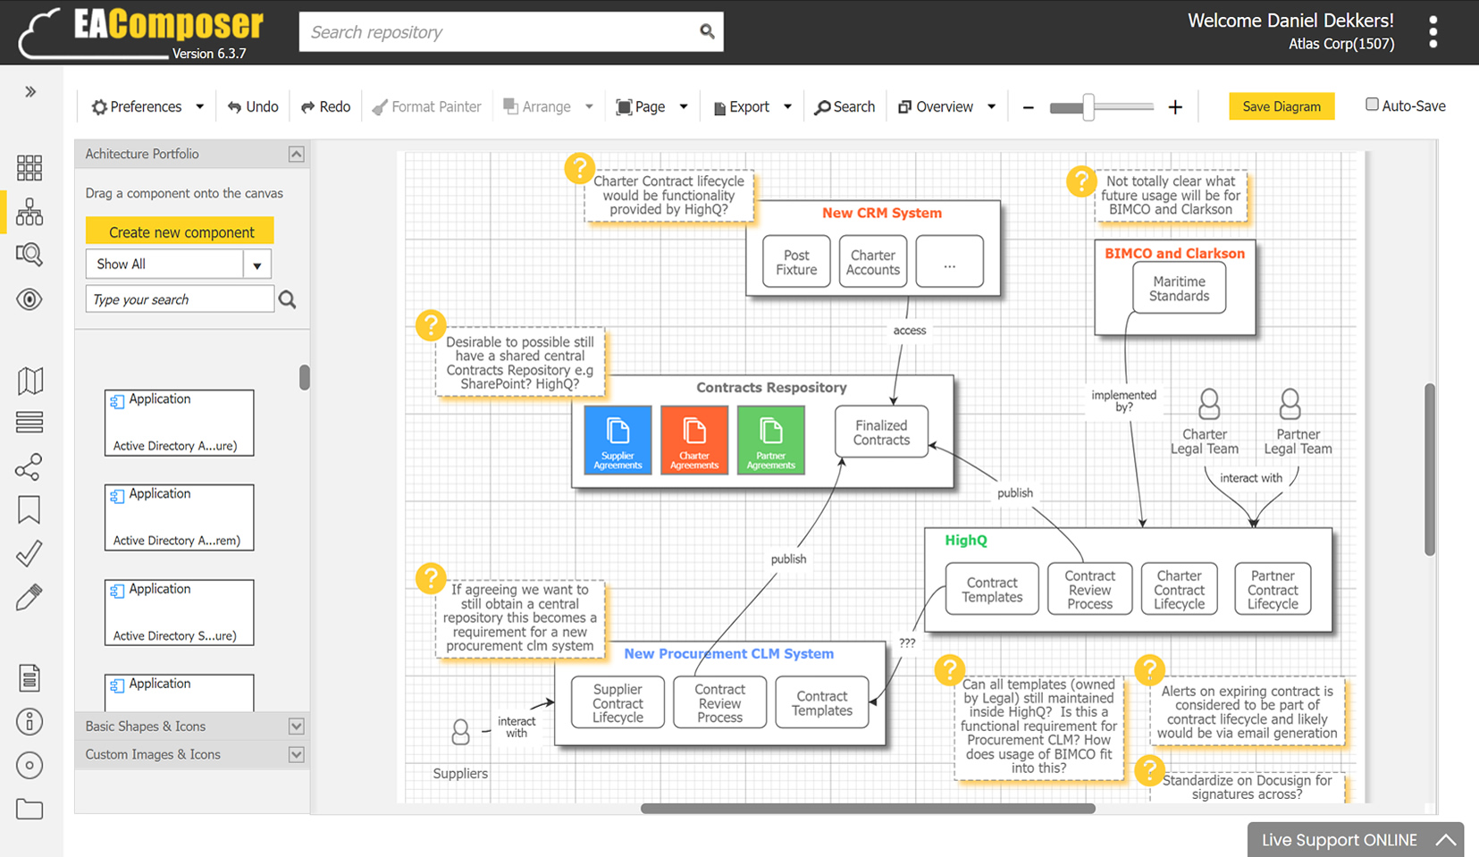Open the Overview dropdown arrow
The height and width of the screenshot is (857, 1479).
[991, 106]
